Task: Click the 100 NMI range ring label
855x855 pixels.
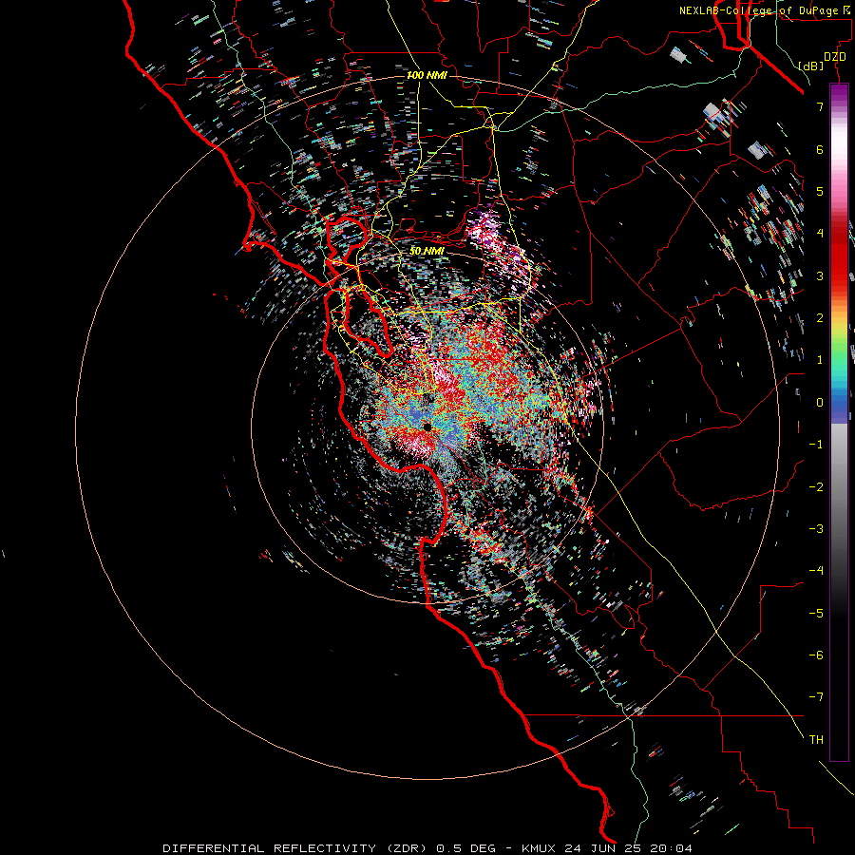Action: (x=427, y=75)
